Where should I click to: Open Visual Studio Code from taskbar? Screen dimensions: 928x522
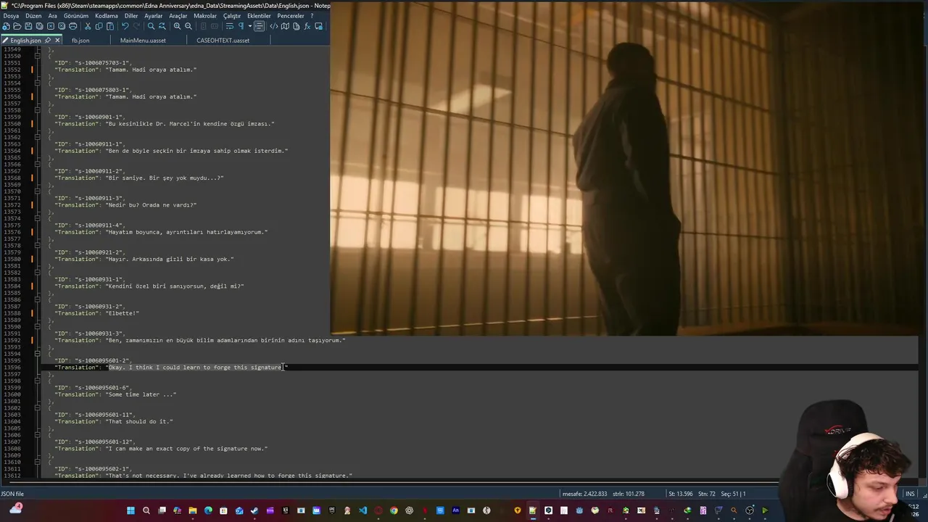coord(362,510)
